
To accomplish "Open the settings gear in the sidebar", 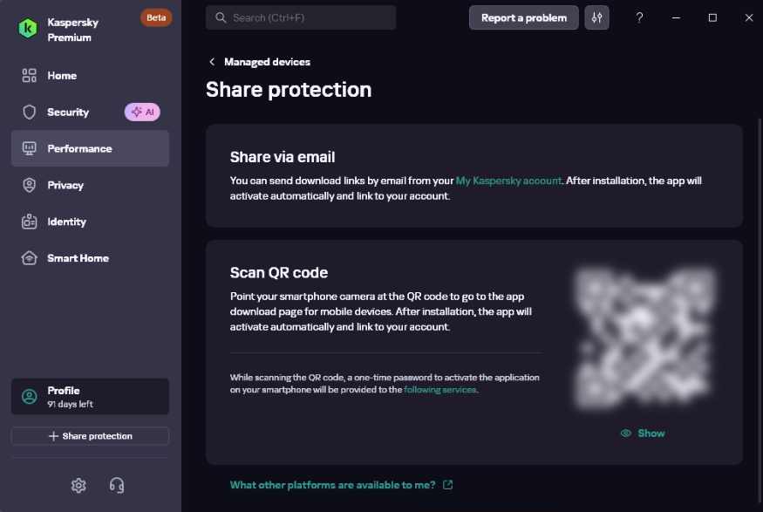I will pos(78,485).
